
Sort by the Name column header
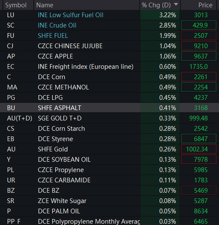pyautogui.click(x=45, y=5)
